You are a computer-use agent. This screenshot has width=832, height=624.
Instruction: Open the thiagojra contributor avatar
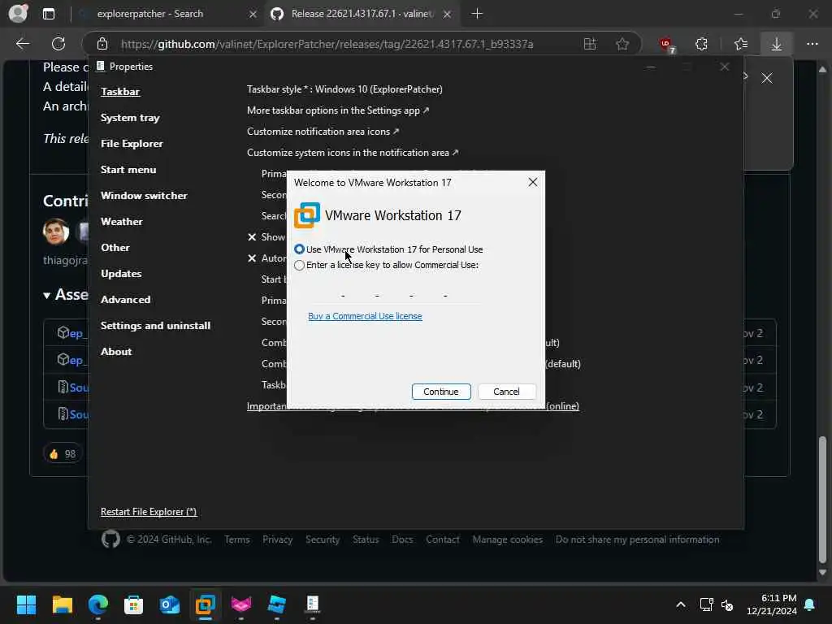tap(56, 232)
